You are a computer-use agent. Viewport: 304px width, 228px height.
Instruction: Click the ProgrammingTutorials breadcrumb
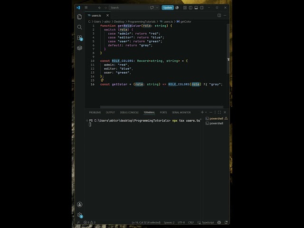tap(142, 21)
